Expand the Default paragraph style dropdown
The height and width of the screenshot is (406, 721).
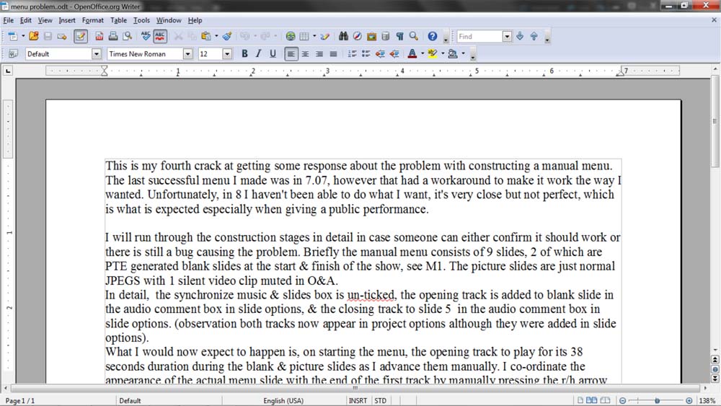[x=96, y=54]
